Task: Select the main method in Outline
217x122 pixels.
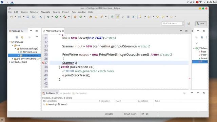Action: (x=204, y=58)
